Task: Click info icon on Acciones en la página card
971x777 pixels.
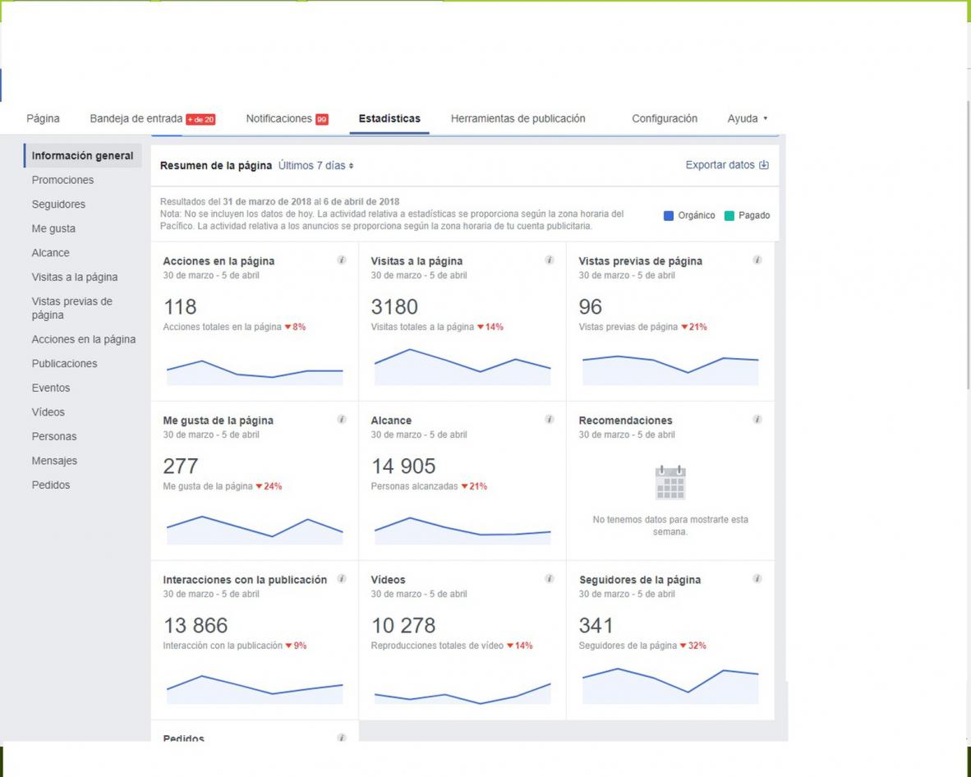Action: pyautogui.click(x=342, y=260)
